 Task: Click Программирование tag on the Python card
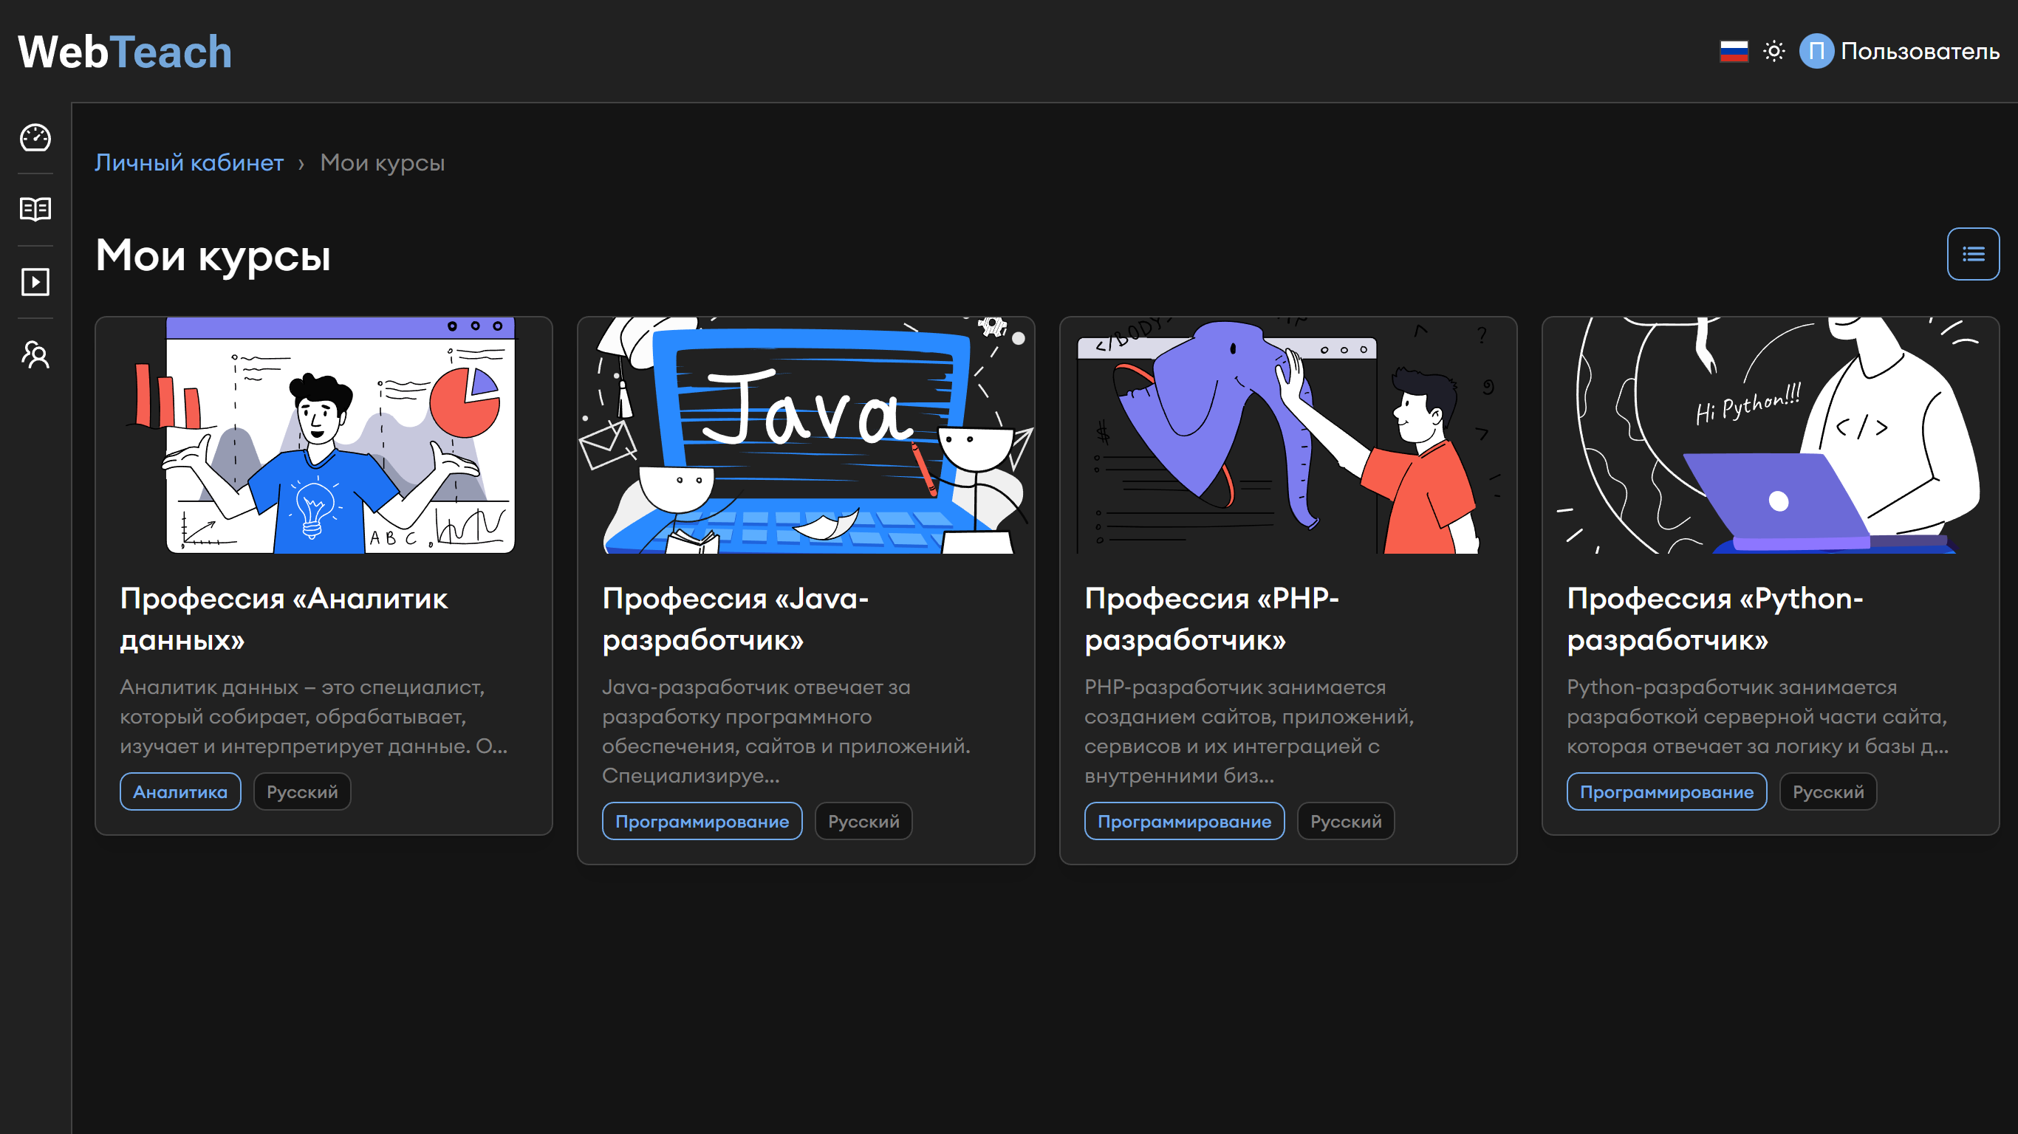(x=1666, y=791)
